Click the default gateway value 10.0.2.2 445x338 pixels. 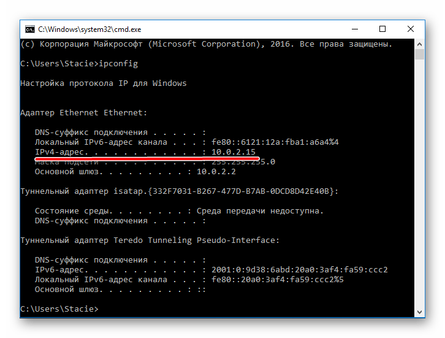tap(216, 172)
